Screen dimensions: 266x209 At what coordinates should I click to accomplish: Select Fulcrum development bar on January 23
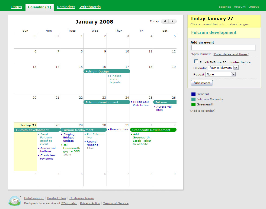pyautogui.click(x=107, y=102)
